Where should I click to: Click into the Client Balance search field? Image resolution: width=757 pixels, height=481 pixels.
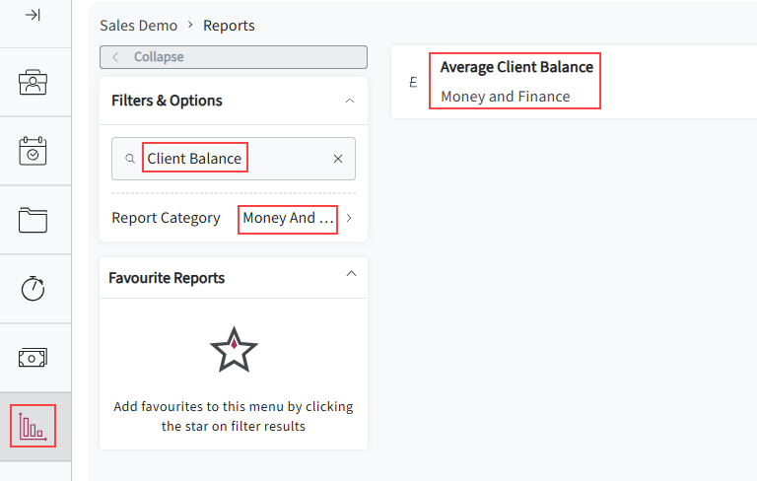234,159
